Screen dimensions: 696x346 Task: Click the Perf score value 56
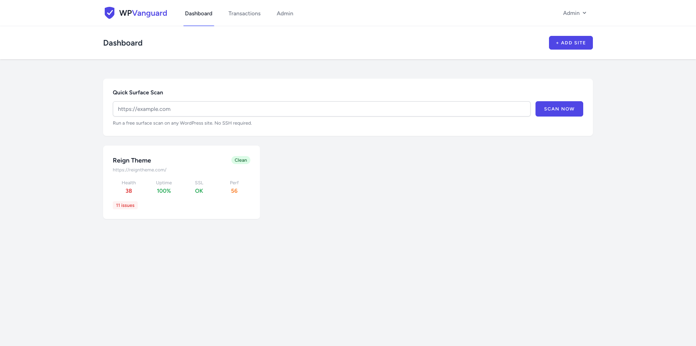tap(234, 191)
